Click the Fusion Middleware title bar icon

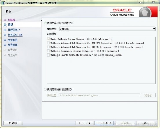(x=3, y=3)
